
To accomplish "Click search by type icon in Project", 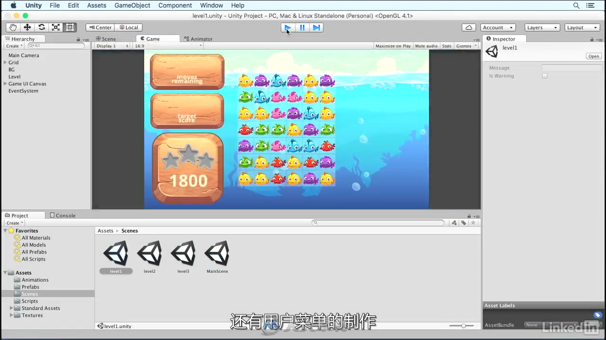I will [454, 223].
